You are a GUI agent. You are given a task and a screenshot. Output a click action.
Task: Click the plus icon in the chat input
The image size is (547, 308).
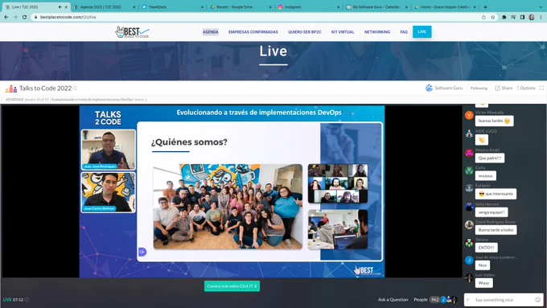[468, 300]
